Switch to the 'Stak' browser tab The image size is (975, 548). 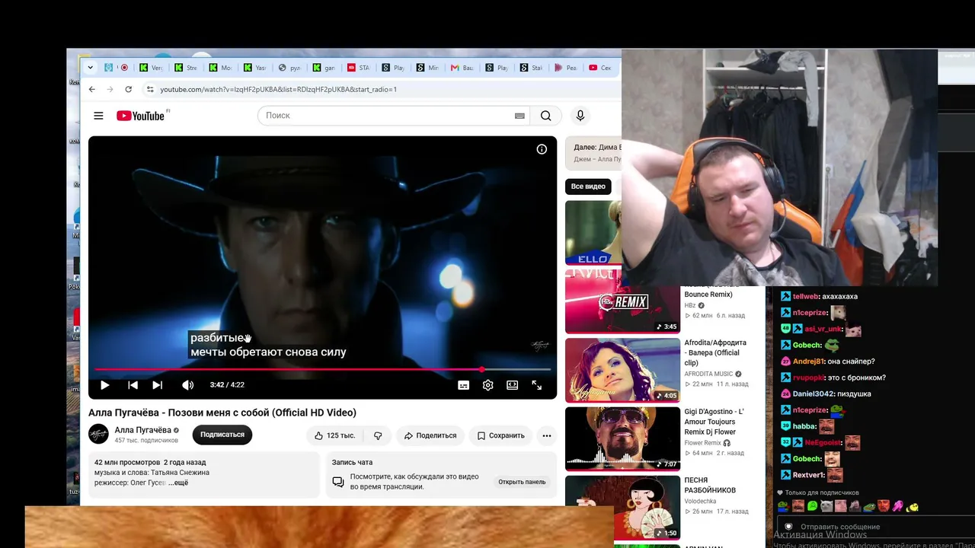[x=532, y=68]
